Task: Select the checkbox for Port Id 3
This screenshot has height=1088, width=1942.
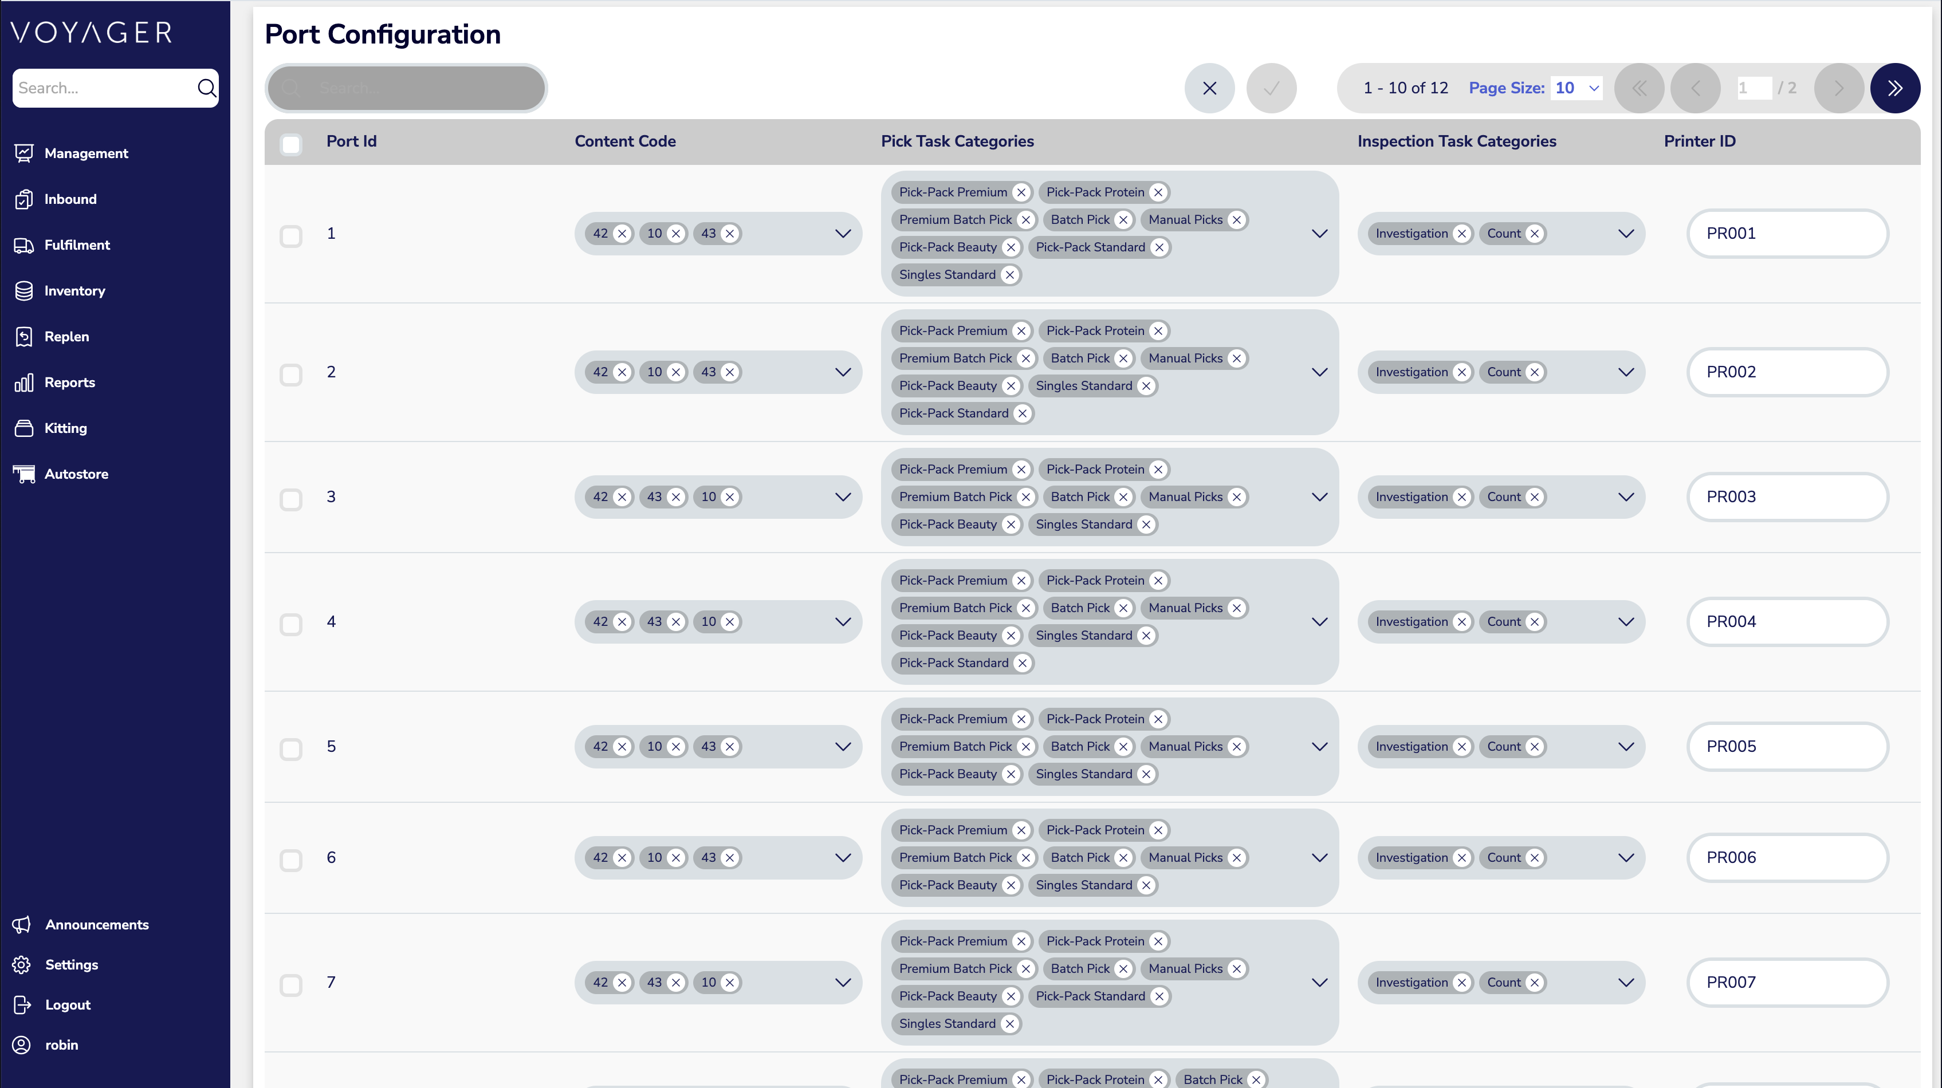Action: (x=291, y=499)
